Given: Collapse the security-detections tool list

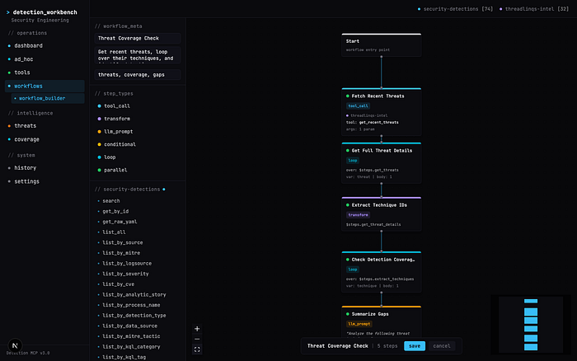Looking at the screenshot, I should tap(130, 189).
